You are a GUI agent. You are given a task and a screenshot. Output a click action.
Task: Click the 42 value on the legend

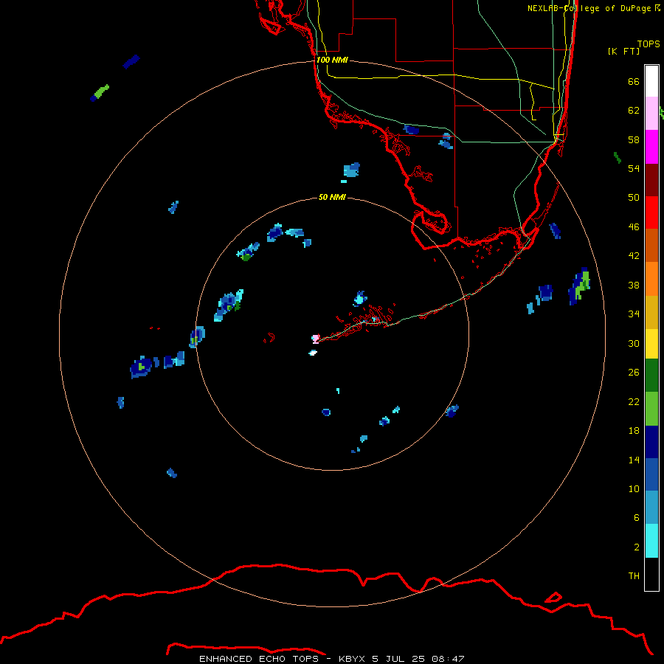point(634,256)
